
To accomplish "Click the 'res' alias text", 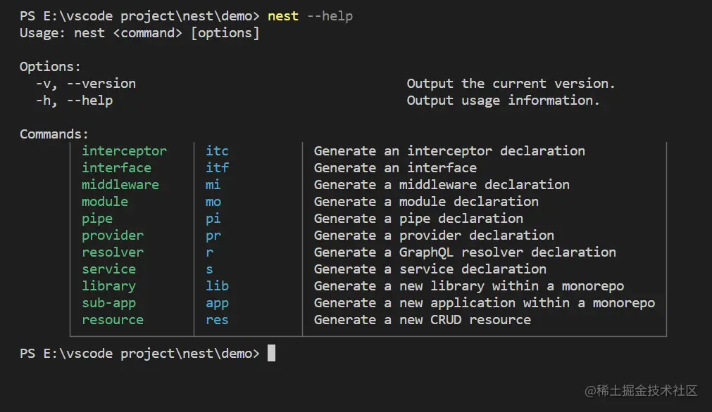I will point(217,319).
